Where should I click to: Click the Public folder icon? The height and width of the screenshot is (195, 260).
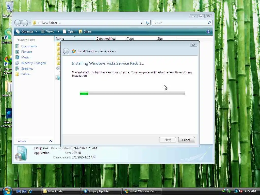pyautogui.click(x=17, y=74)
